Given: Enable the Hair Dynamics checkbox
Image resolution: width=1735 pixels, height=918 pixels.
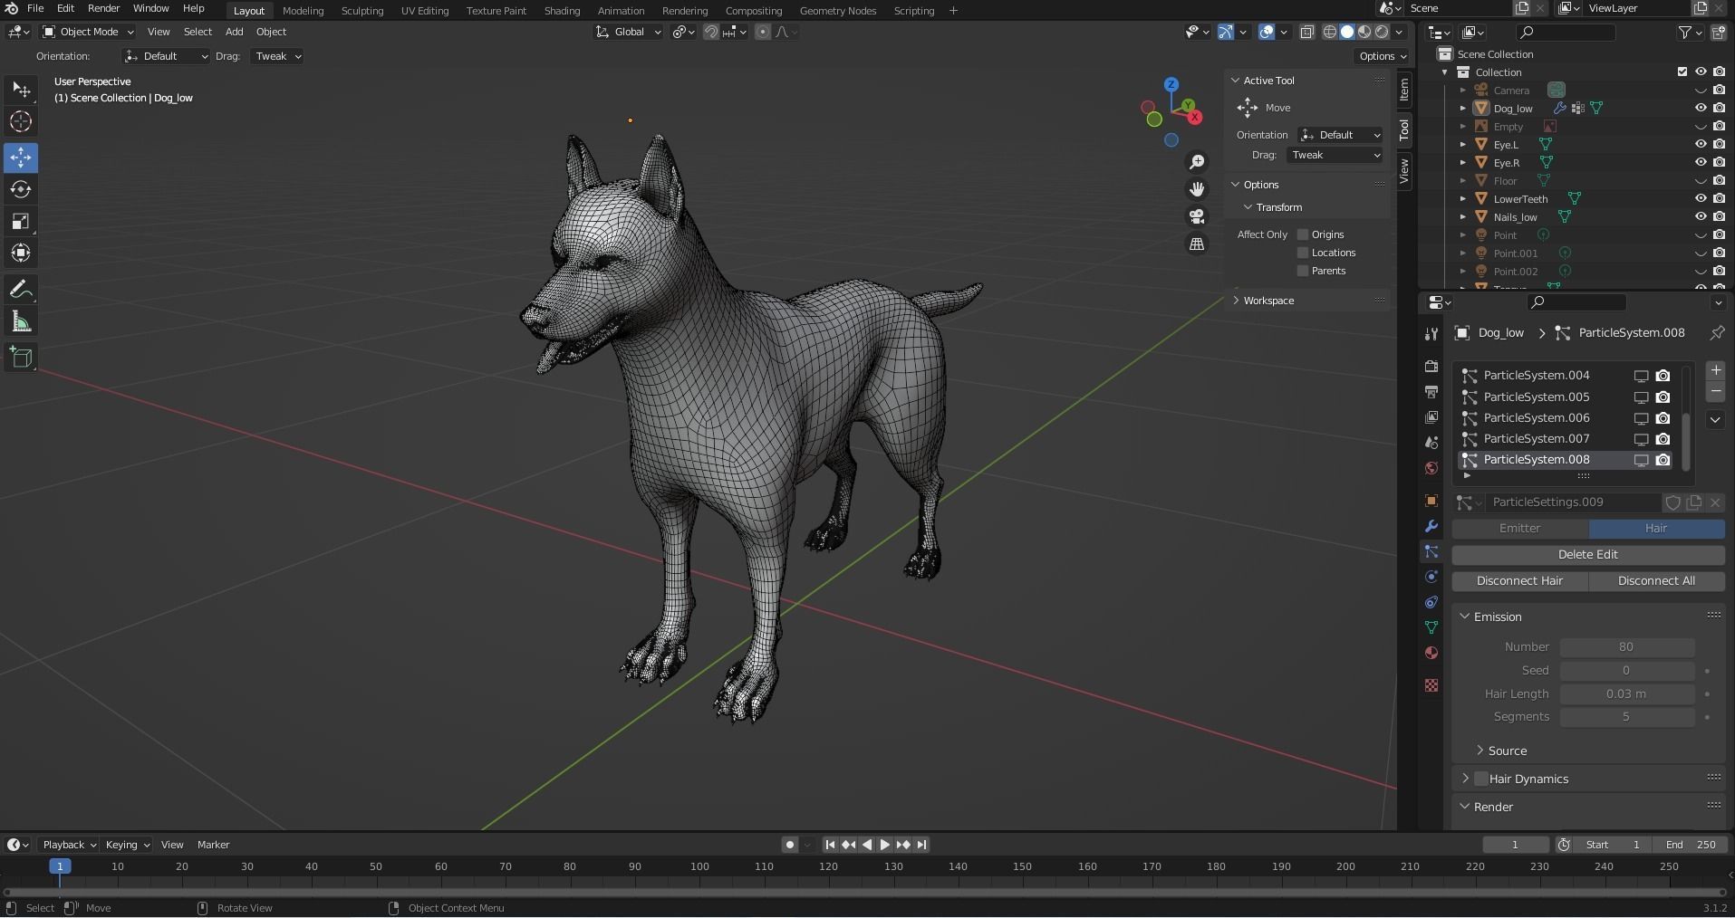Looking at the screenshot, I should tap(1481, 779).
